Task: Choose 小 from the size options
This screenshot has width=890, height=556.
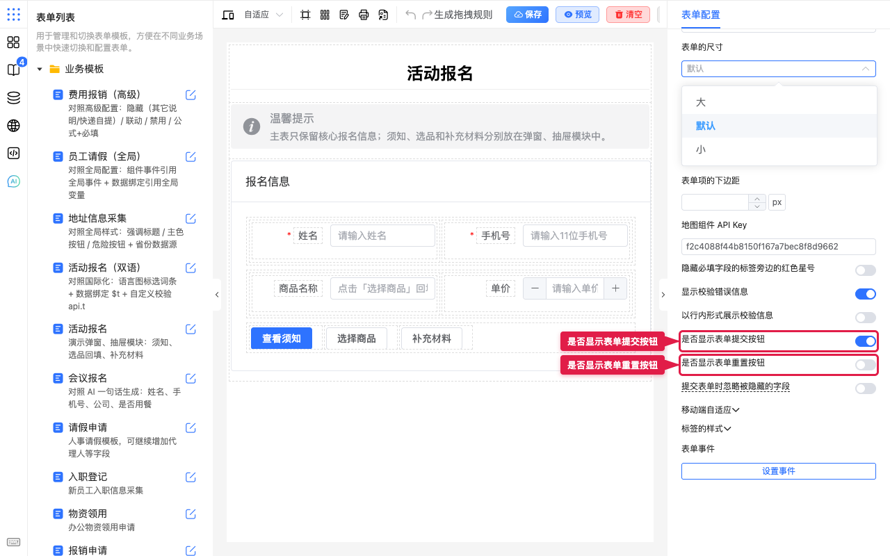Action: click(779, 149)
